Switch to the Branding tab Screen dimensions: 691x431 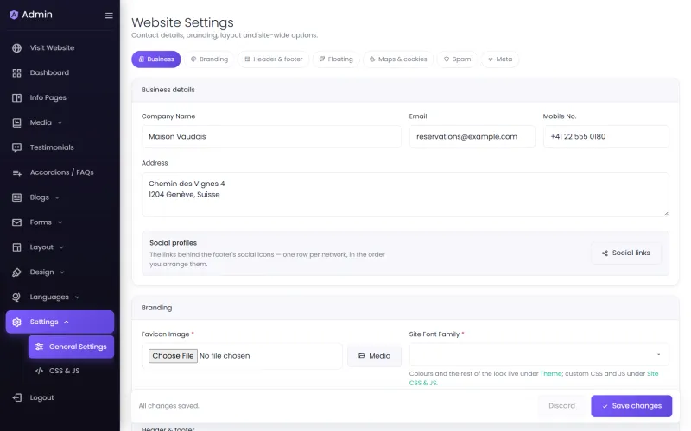click(209, 59)
